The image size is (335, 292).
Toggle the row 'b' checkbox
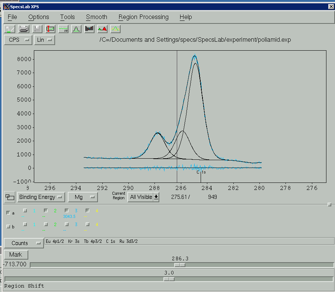pyautogui.click(x=9, y=226)
